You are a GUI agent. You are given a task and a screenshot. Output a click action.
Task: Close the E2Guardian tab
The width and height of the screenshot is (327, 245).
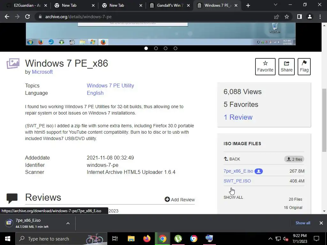coord(46,6)
